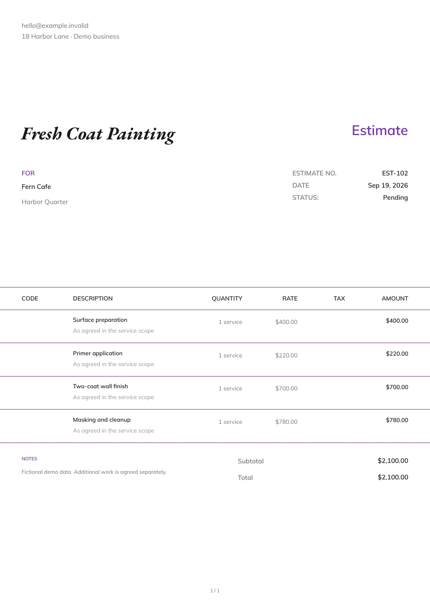
Task: Click the STATUS: label
Action: [x=305, y=198]
